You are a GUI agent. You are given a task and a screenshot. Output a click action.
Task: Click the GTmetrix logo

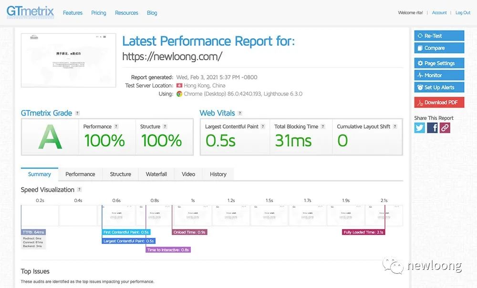[30, 12]
